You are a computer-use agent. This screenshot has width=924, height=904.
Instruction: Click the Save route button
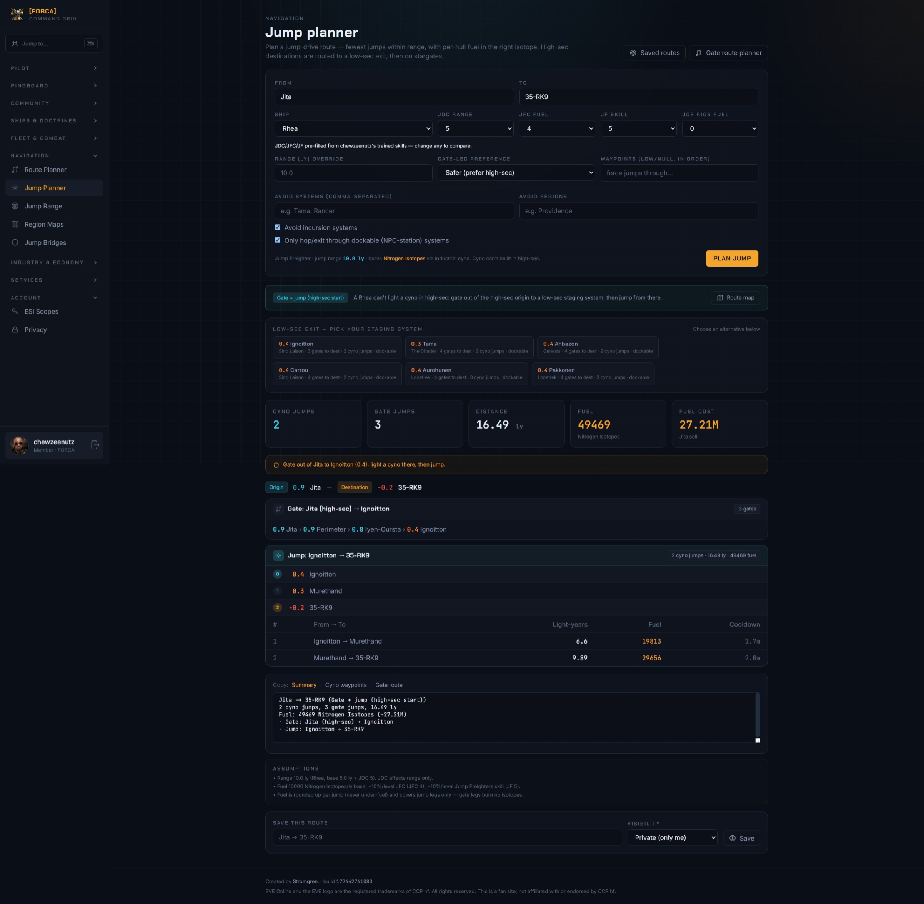click(x=741, y=839)
